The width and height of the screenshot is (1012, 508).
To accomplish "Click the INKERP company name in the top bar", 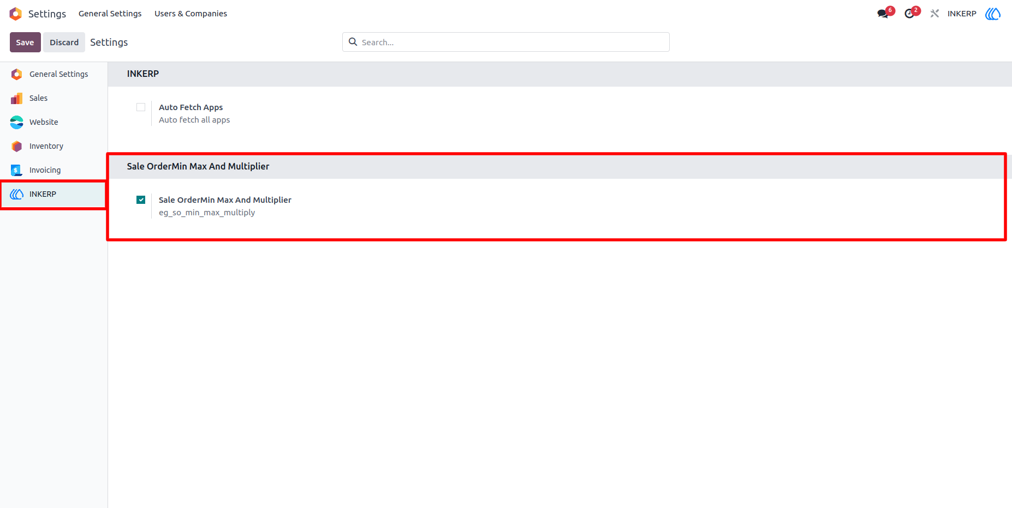I will pyautogui.click(x=962, y=14).
